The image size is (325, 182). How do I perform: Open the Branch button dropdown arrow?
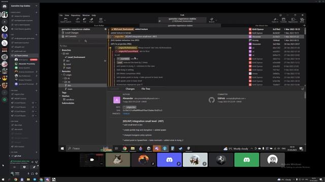216,20
